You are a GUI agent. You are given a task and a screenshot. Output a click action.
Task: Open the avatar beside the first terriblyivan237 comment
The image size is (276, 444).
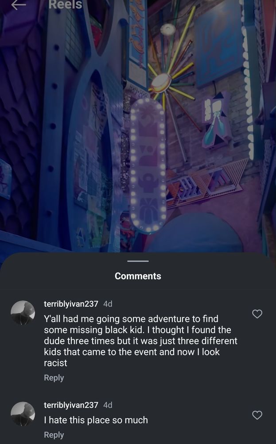pos(23,313)
